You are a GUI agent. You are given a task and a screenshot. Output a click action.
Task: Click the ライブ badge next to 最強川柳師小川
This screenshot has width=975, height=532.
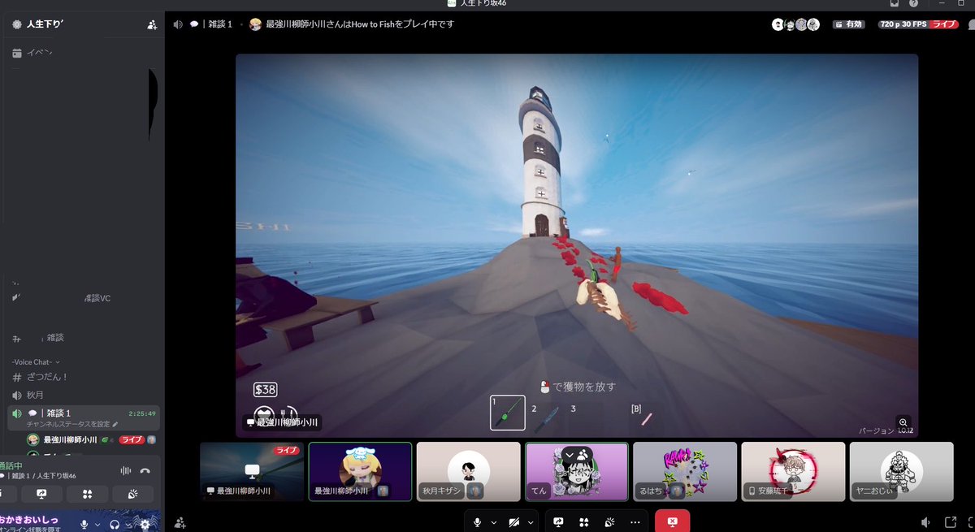point(132,439)
